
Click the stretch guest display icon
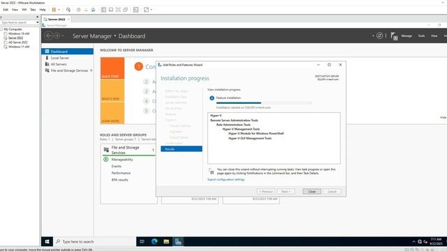coord(146,10)
